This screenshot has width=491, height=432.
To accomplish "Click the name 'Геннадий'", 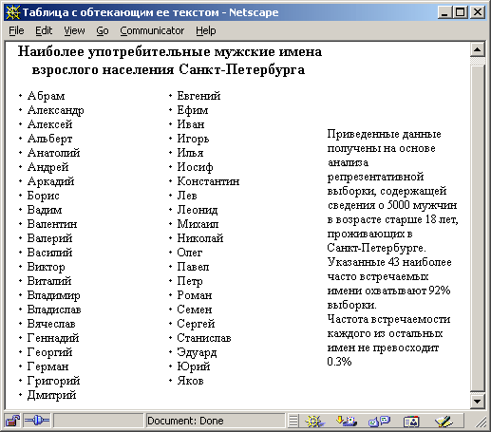I will click(x=53, y=338).
